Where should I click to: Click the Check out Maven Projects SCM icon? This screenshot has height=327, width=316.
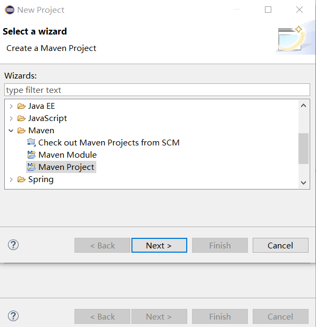tap(31, 143)
